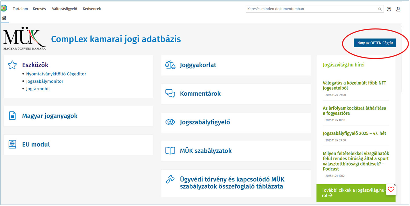Open the help question mark icon

tap(389, 9)
